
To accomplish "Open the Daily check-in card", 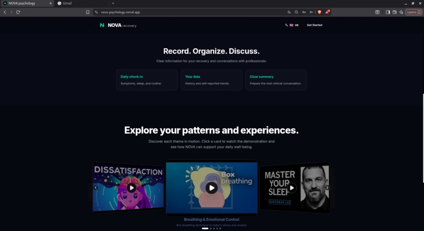I will point(147,80).
